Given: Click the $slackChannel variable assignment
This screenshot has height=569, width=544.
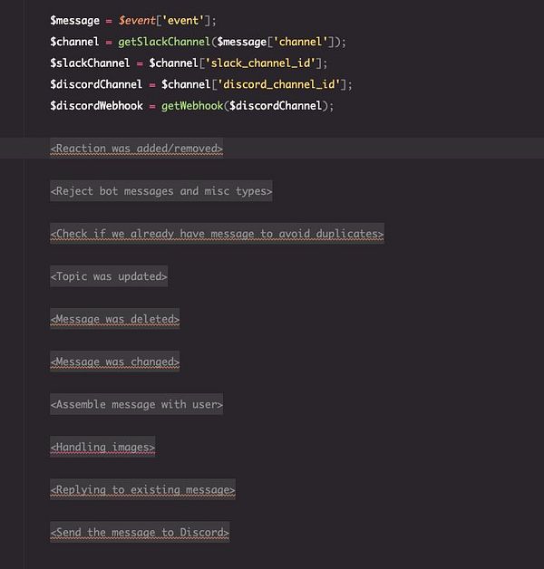Looking at the screenshot, I should [x=90, y=63].
